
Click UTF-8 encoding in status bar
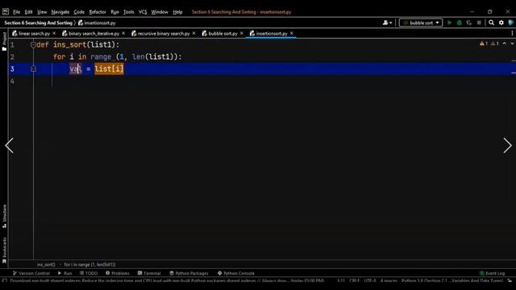[x=370, y=281]
